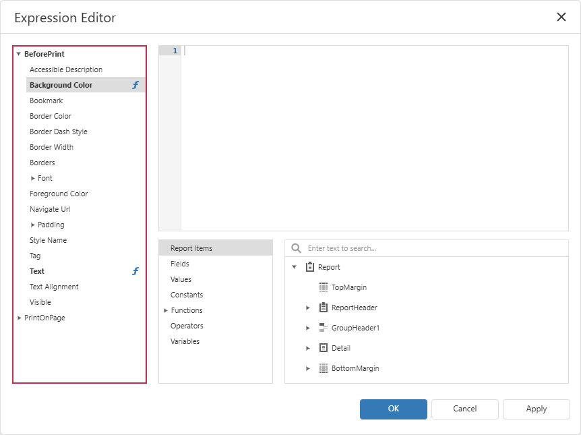Collapse the BeforePrint section

tap(18, 54)
